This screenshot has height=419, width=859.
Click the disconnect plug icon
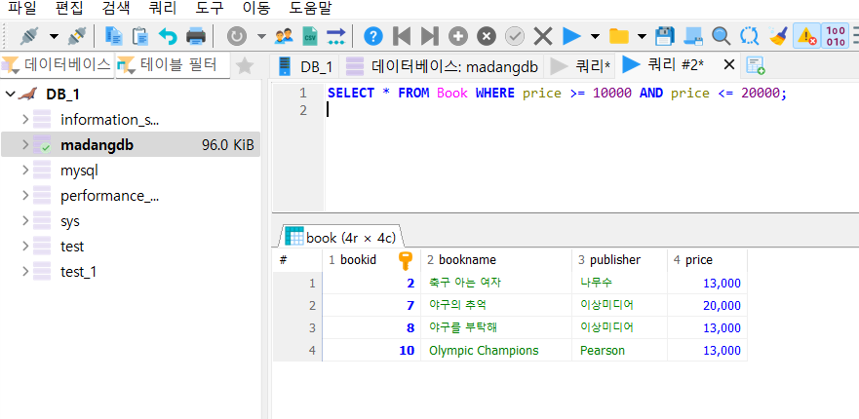pos(77,37)
